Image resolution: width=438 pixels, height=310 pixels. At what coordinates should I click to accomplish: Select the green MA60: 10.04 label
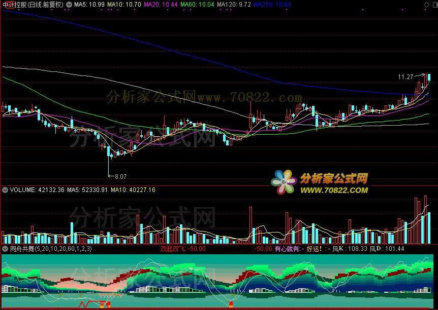(197, 5)
